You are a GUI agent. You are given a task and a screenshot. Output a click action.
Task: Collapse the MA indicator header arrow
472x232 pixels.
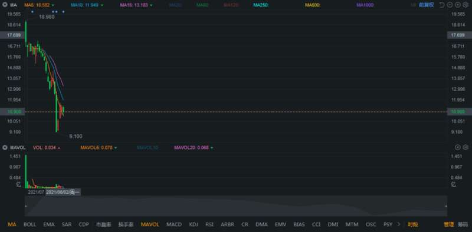pyautogui.click(x=5, y=5)
